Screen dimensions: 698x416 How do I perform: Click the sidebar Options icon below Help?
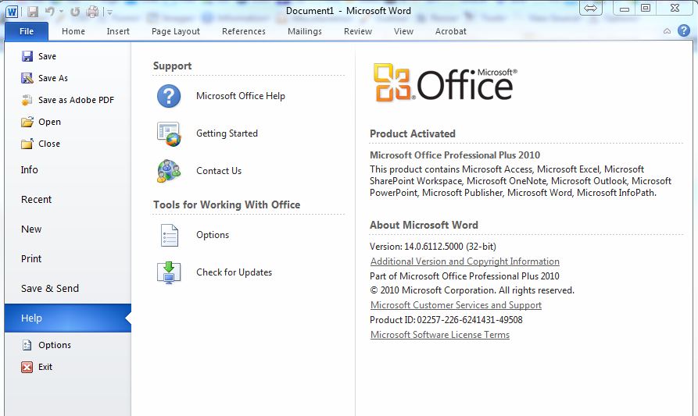click(x=27, y=345)
